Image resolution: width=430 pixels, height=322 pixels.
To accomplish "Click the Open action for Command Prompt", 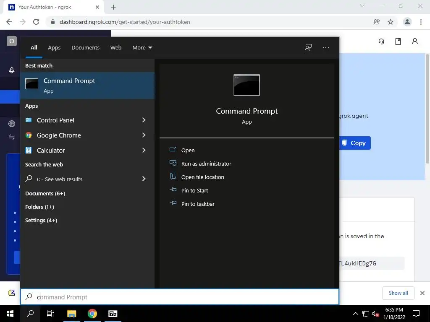I will click(x=188, y=150).
